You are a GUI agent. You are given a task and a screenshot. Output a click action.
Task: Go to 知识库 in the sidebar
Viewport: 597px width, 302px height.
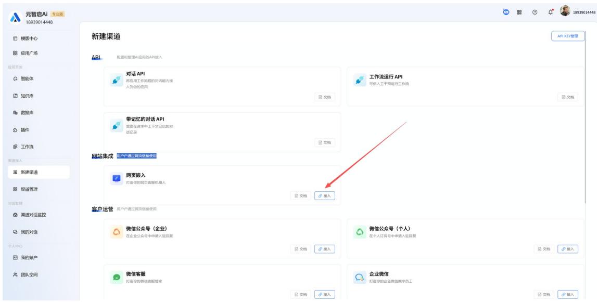pyautogui.click(x=27, y=96)
